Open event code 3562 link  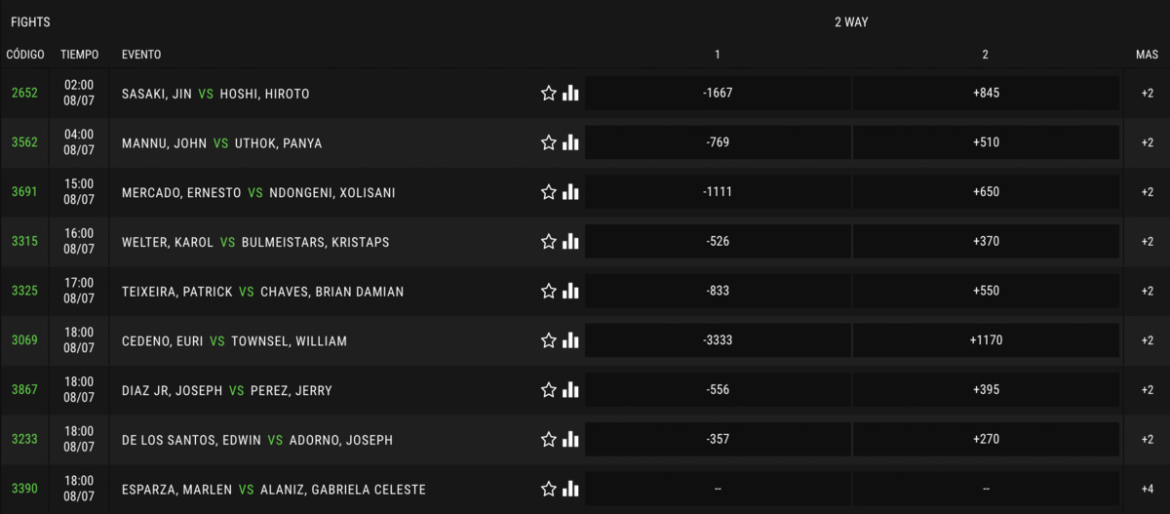tap(24, 143)
